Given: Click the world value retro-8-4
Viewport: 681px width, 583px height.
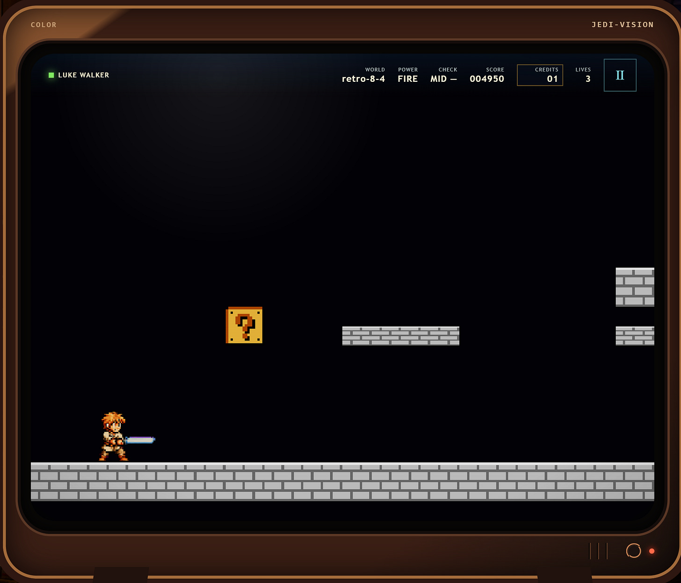Looking at the screenshot, I should pyautogui.click(x=363, y=79).
